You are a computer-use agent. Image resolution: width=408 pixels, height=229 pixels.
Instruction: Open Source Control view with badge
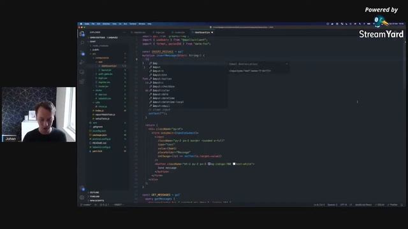pyautogui.click(x=82, y=53)
